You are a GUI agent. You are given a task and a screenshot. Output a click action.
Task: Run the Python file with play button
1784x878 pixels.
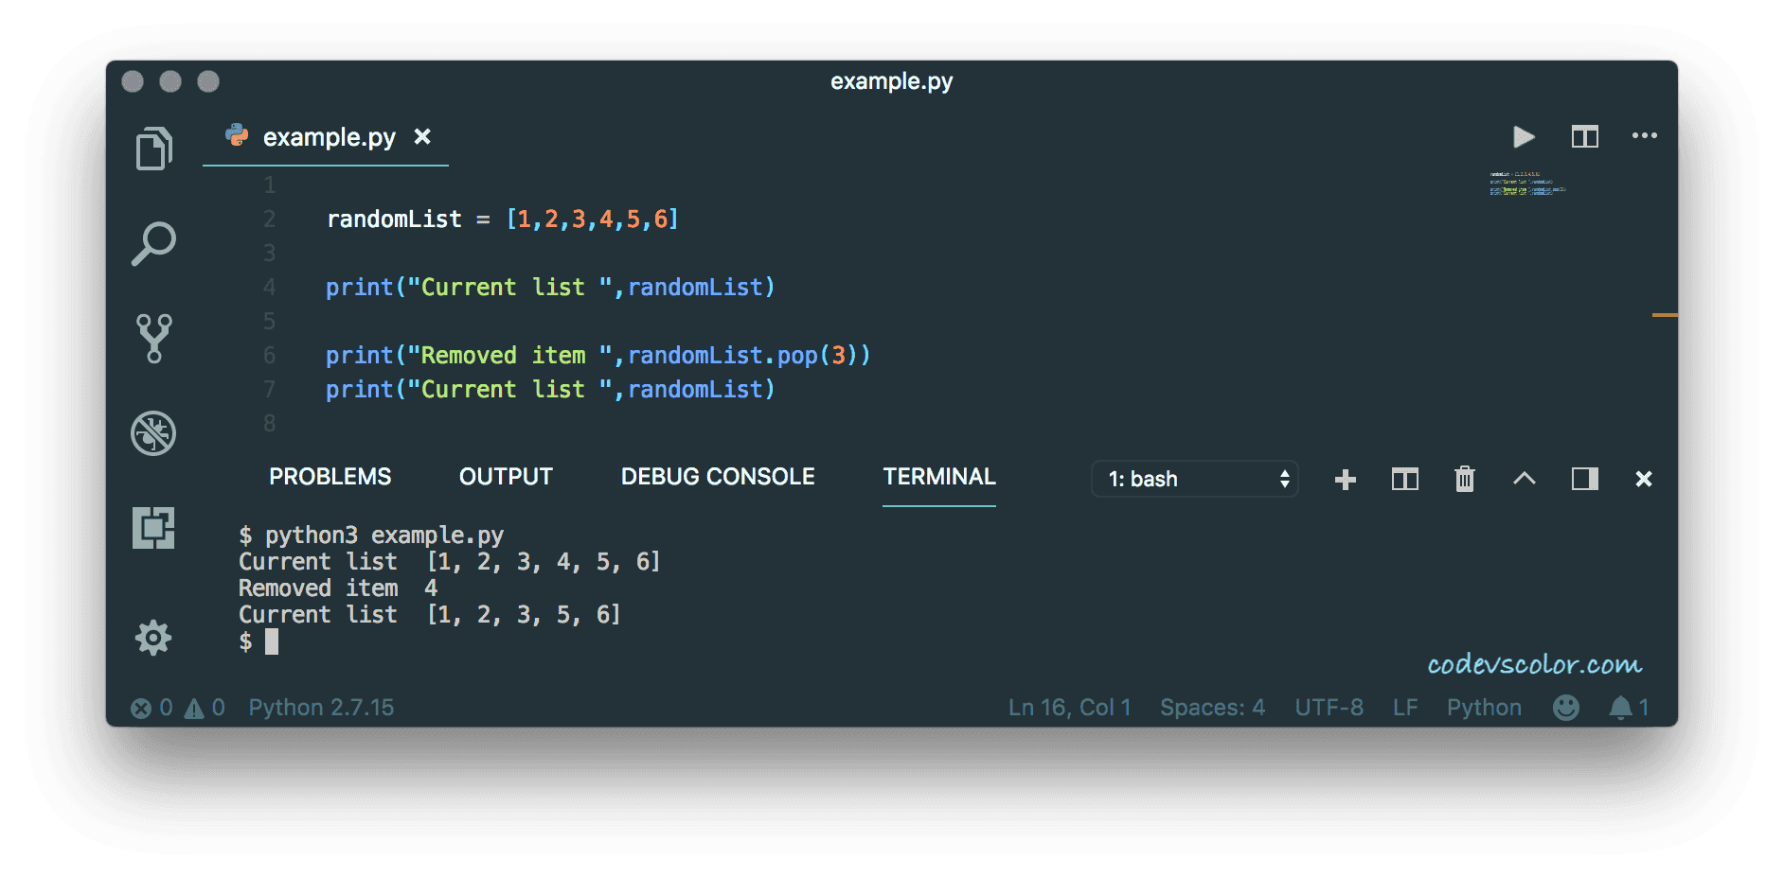1524,137
